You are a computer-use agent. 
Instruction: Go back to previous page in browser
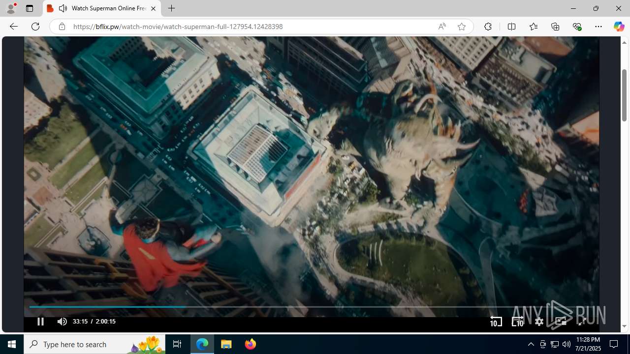[14, 27]
